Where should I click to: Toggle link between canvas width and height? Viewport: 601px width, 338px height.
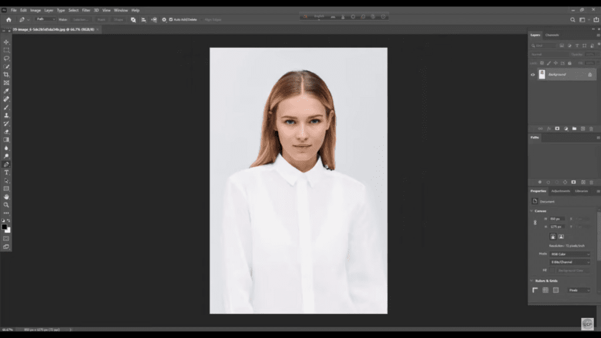click(x=535, y=222)
